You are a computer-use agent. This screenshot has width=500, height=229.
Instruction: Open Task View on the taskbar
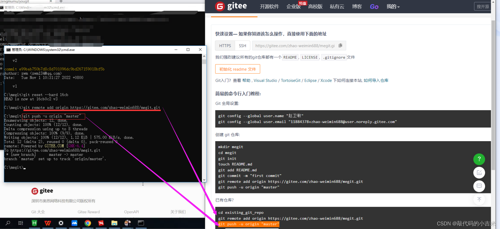[21, 223]
